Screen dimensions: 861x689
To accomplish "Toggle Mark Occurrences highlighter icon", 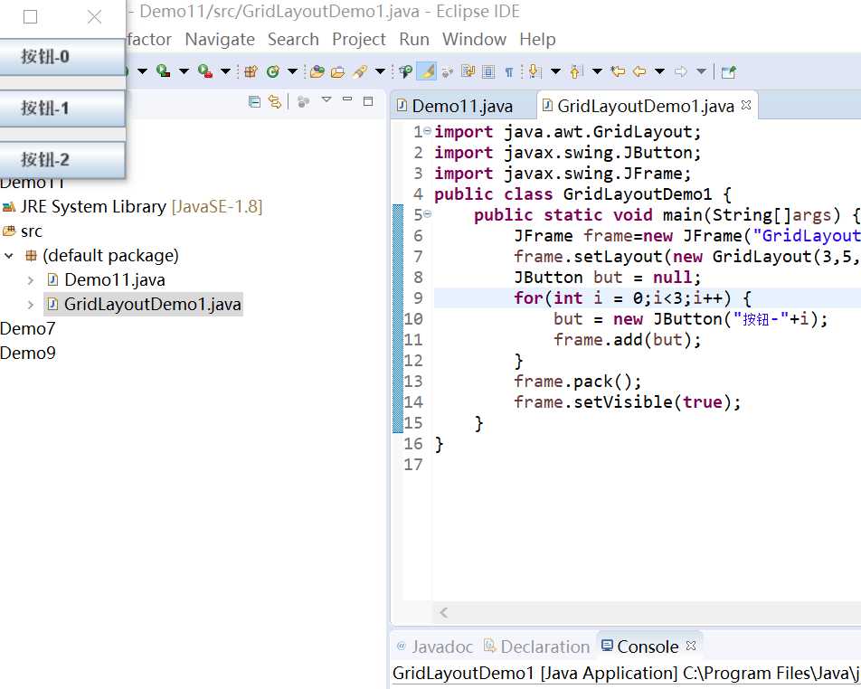I will tap(427, 71).
